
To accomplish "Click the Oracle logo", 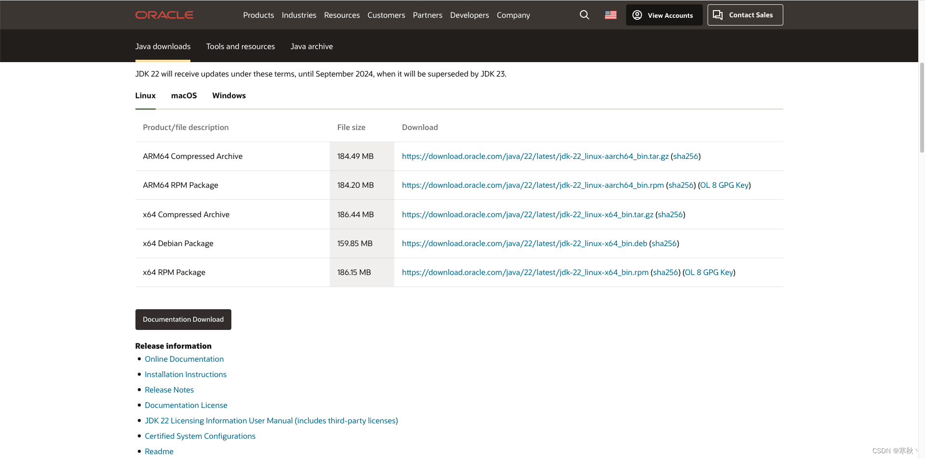I will (x=164, y=15).
